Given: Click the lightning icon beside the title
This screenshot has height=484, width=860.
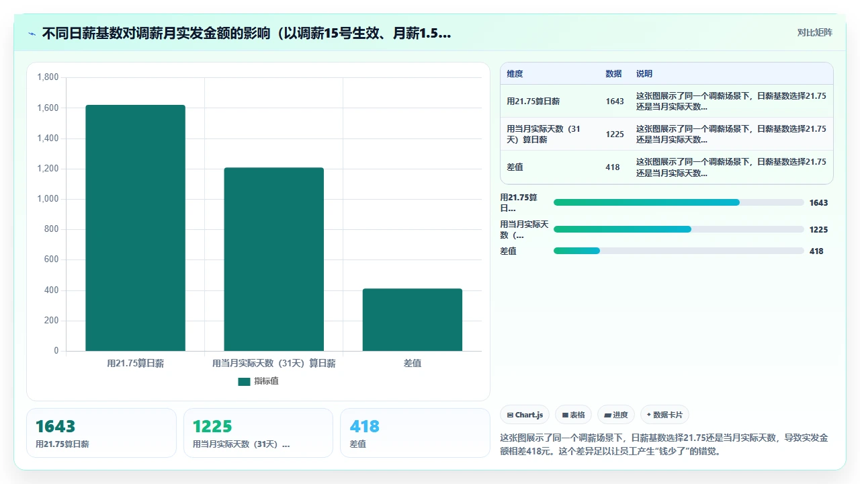Looking at the screenshot, I should pos(32,34).
